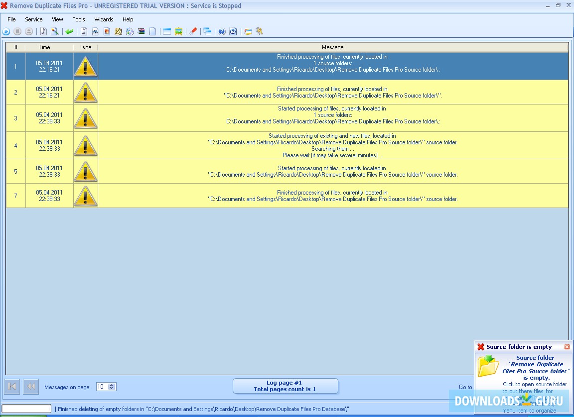Image resolution: width=574 pixels, height=417 pixels.
Task: Start the service with the play icon
Action: (6, 31)
